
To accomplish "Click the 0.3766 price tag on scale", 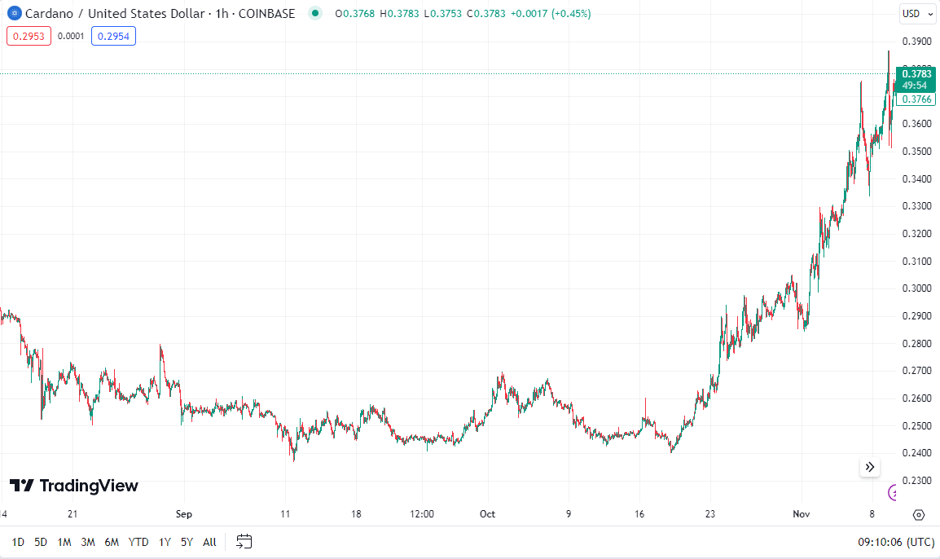I will [916, 99].
